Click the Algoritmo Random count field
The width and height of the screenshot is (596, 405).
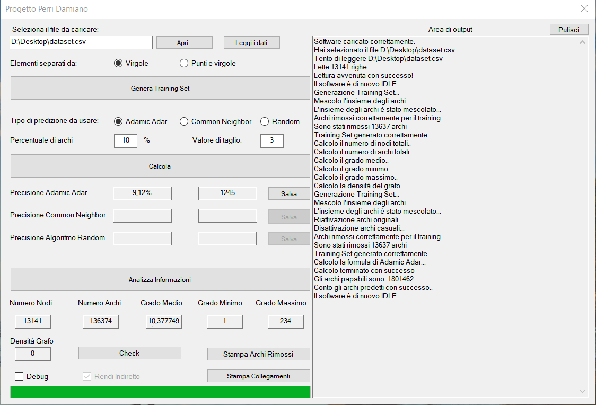click(227, 239)
